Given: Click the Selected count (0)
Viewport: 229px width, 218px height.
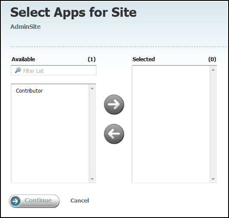Looking at the screenshot, I should (212, 59).
